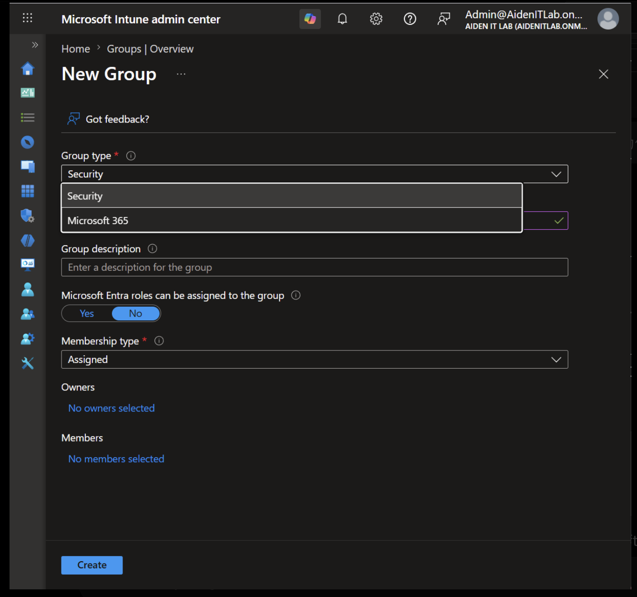Click No members selected link
The image size is (637, 597).
tap(116, 459)
